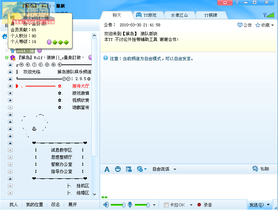Screen dimensions: 278x210
Task: Click purple badge at end of channel title
Action: click(x=90, y=57)
